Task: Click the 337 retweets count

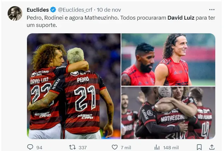Action: pos(82,147)
